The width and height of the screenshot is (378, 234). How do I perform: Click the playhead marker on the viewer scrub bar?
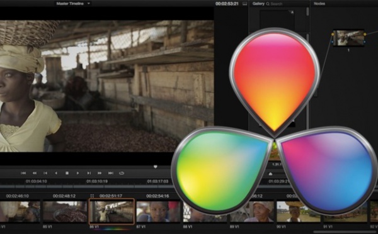tap(156, 167)
